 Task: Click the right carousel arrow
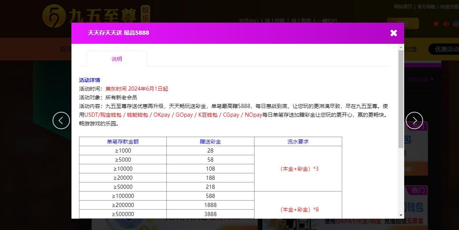(x=414, y=120)
